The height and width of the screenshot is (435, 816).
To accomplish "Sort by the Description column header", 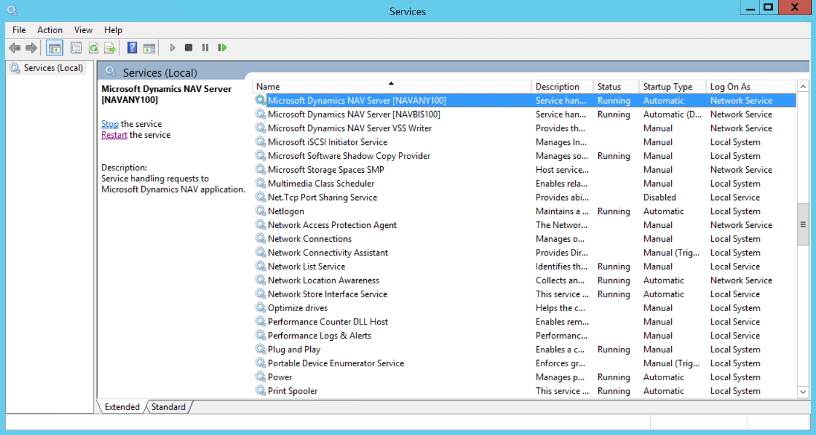I will coord(562,87).
